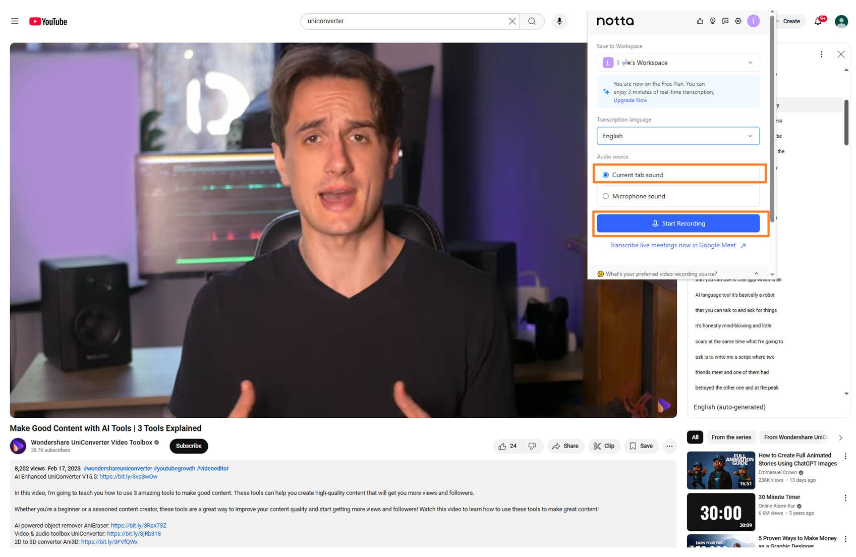Image resolution: width=856 pixels, height=557 pixels.
Task: Open the bit.ly/3vsSwOw link
Action: tap(128, 477)
